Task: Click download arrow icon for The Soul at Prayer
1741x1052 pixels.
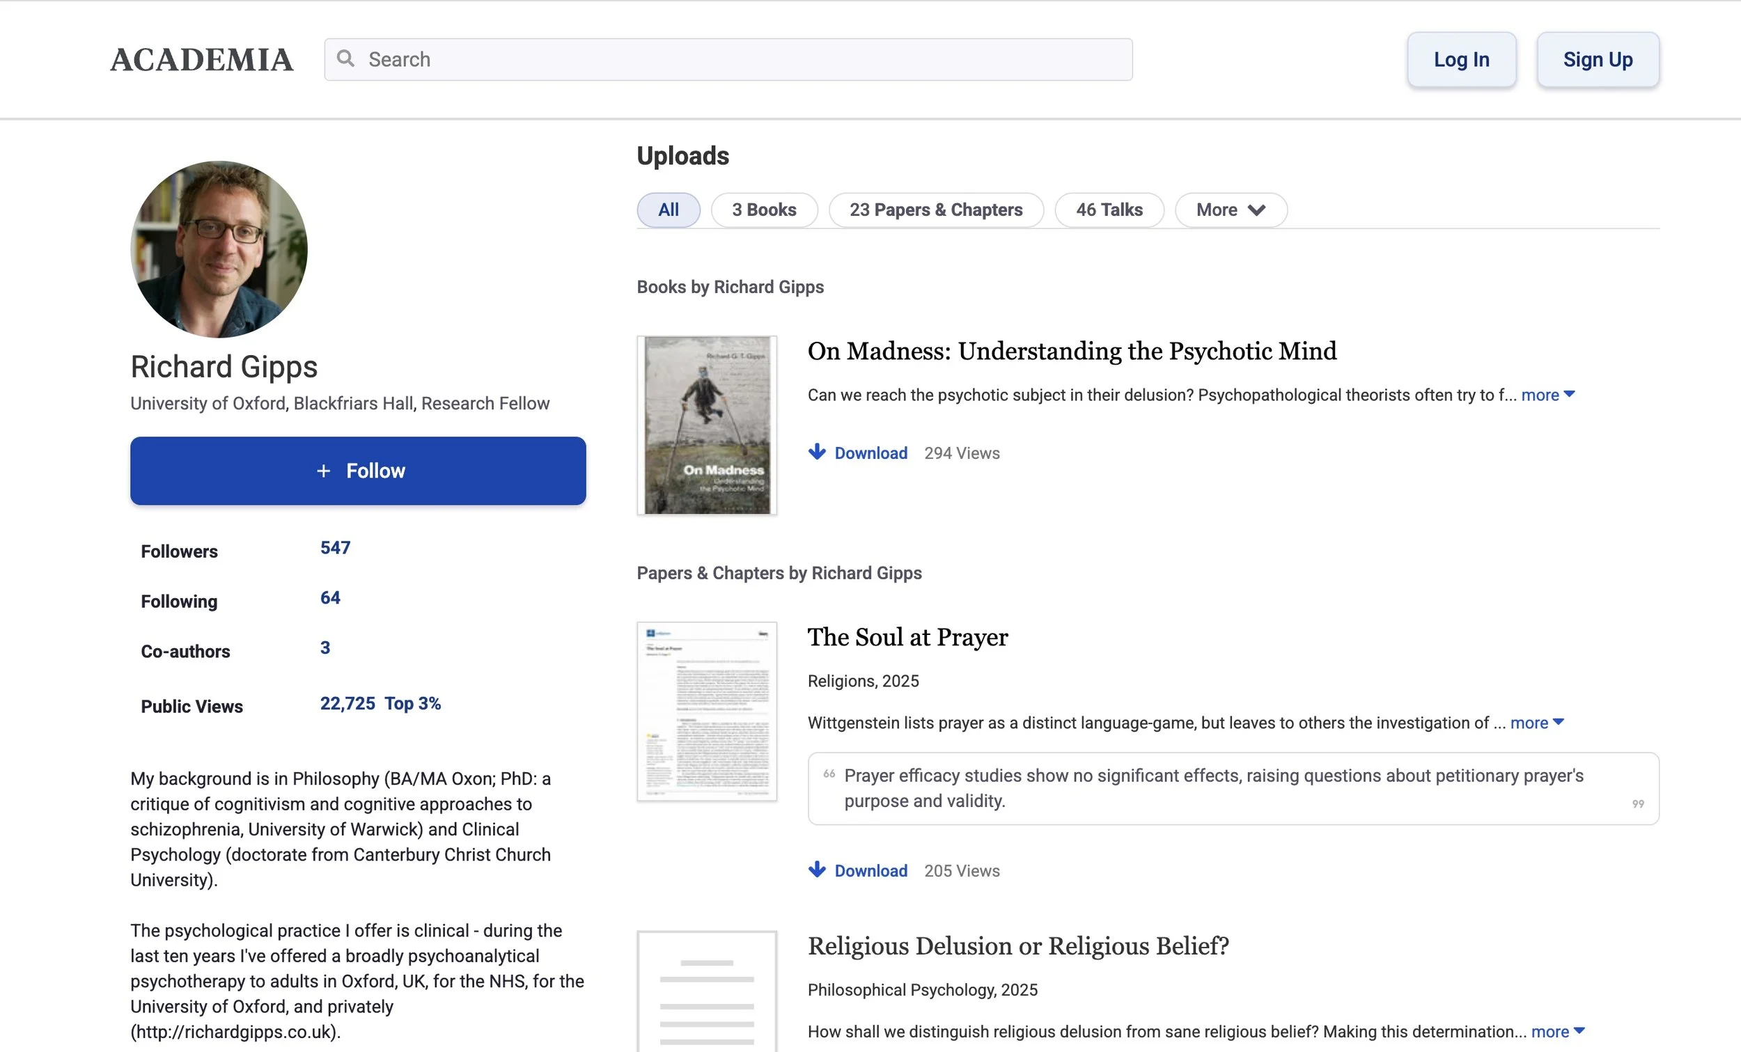Action: coord(817,870)
